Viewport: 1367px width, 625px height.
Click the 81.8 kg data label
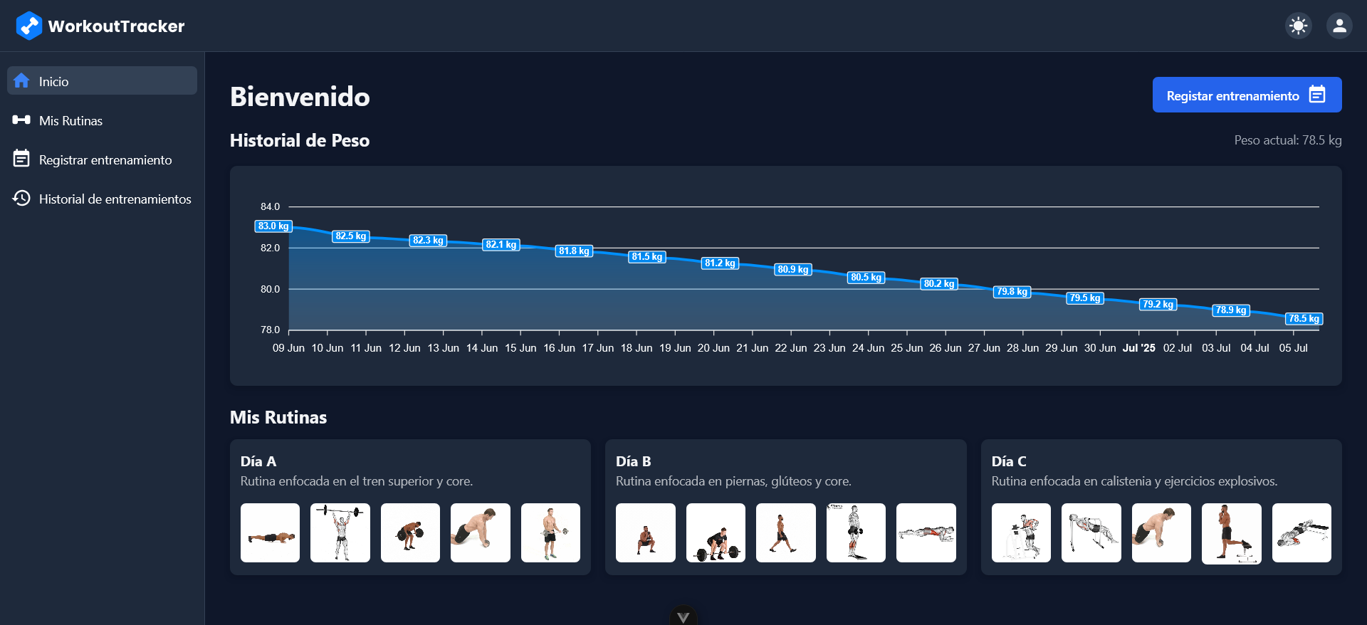574,251
